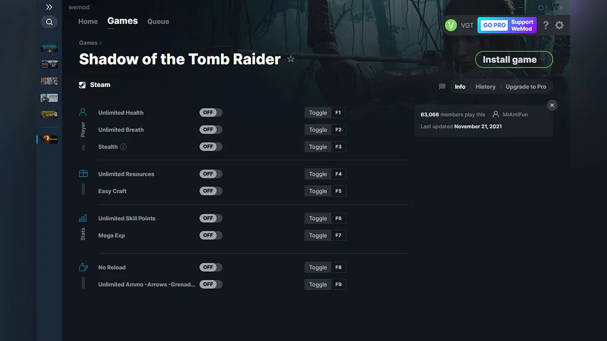Screen dimensions: 607x341
Task: Open WeMod settings with the gear icon
Action: 559,25
